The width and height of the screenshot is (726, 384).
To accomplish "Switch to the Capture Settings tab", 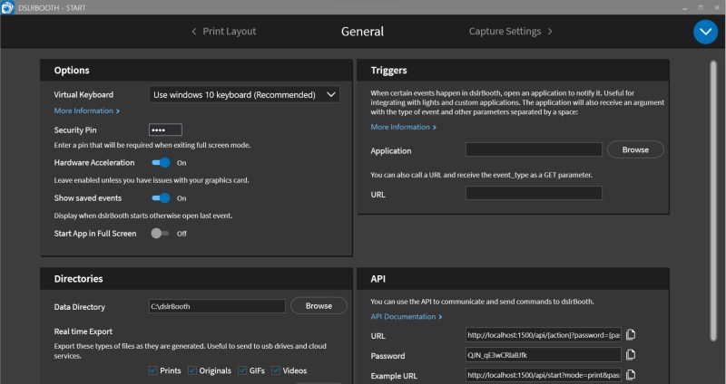I will coord(505,32).
